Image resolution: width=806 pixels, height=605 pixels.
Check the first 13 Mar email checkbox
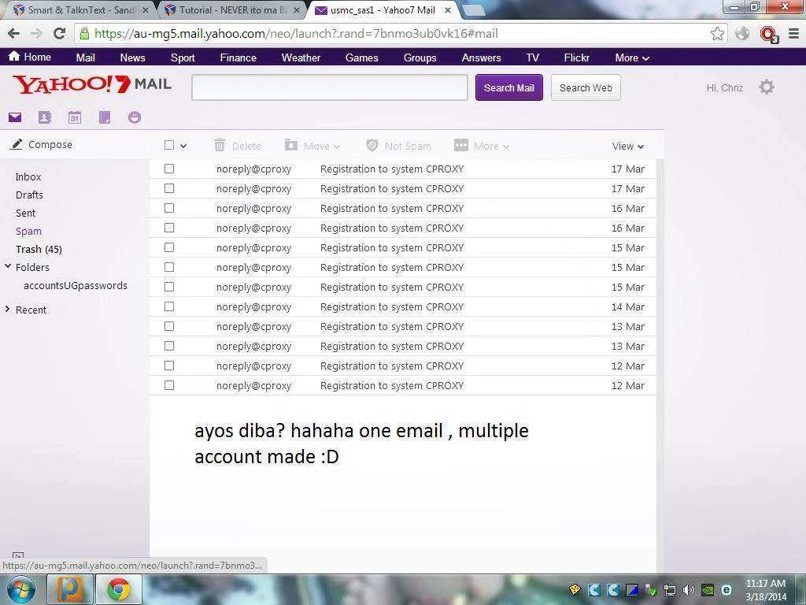pos(169,326)
